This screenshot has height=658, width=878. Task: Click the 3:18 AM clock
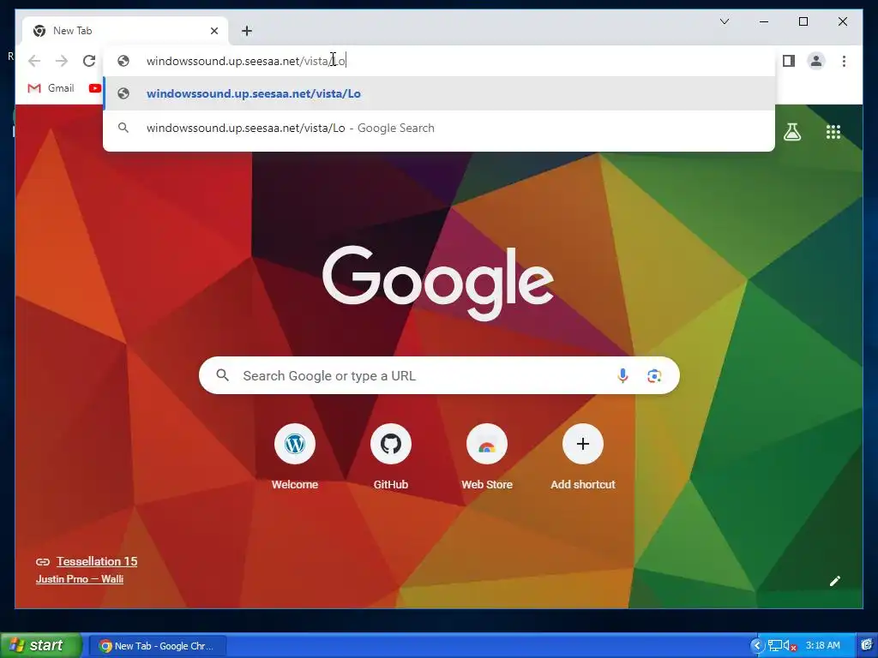click(822, 646)
